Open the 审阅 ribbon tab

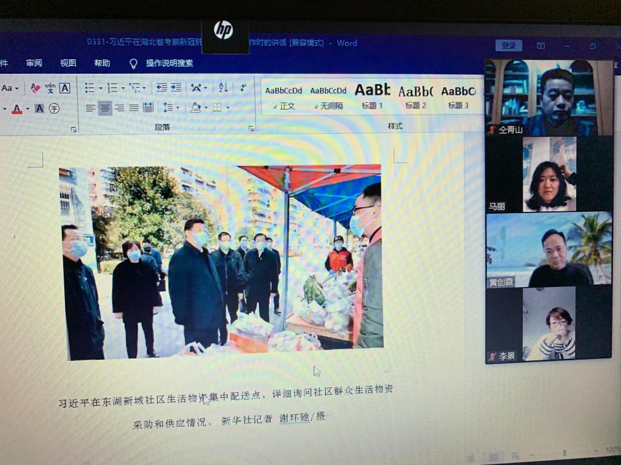(x=34, y=63)
